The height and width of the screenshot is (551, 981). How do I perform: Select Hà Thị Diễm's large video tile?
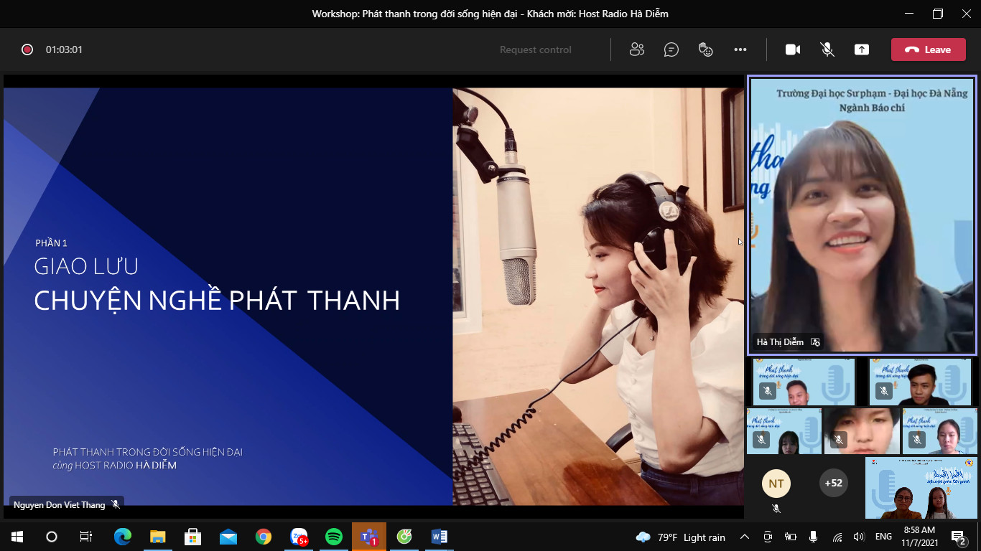point(862,215)
